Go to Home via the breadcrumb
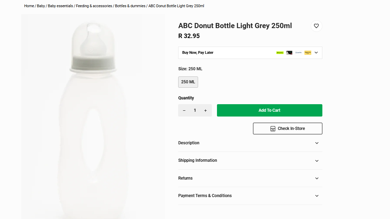Viewport: 390px width, 219px height. (29, 6)
